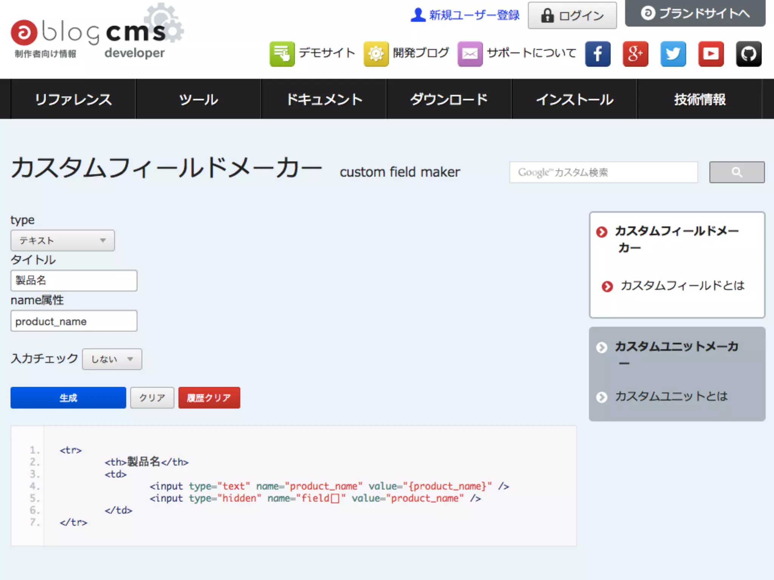Viewport: 774px width, 580px height.
Task: Click the Google+ social icon
Action: 635,54
